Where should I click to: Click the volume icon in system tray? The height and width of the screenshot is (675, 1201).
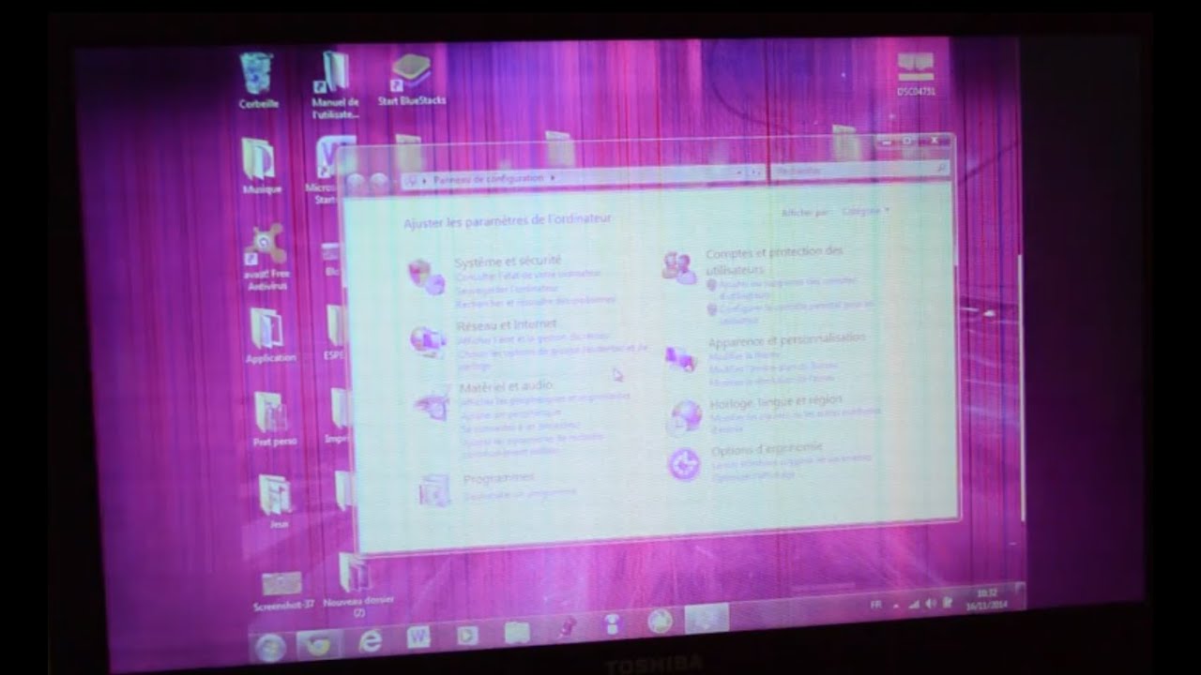930,604
